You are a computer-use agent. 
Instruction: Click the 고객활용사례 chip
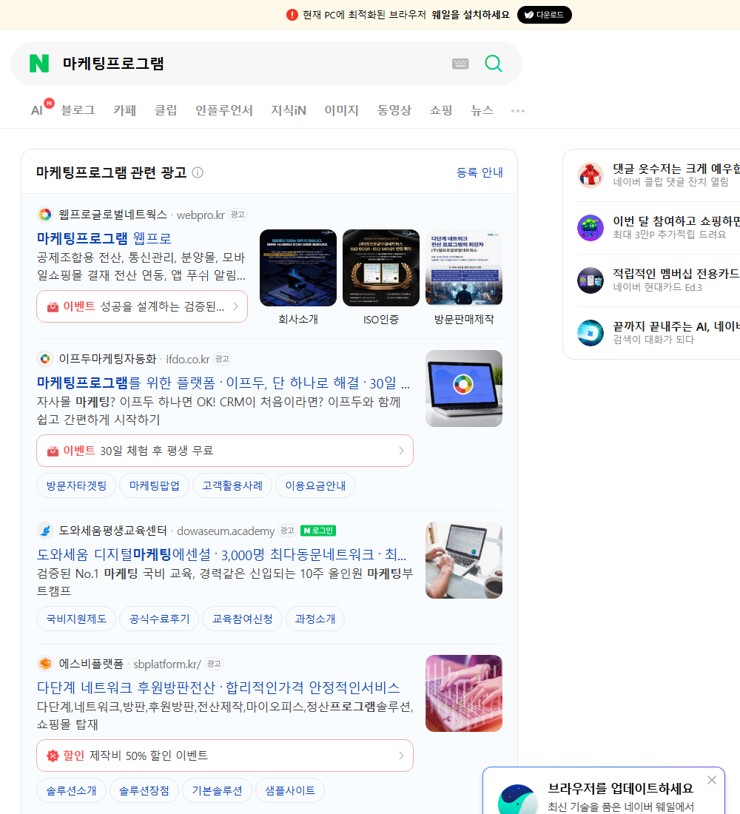[232, 485]
